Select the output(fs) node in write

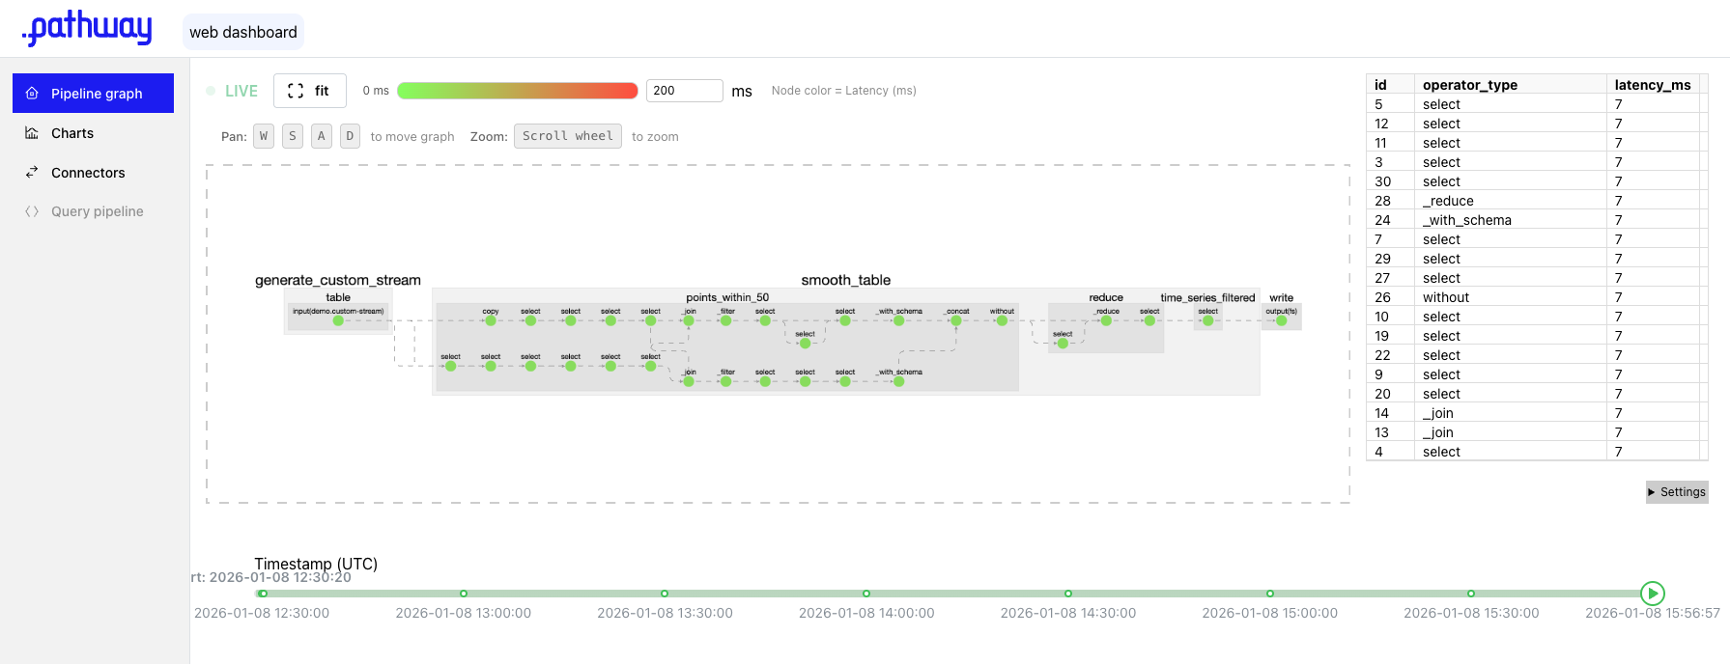click(1281, 320)
